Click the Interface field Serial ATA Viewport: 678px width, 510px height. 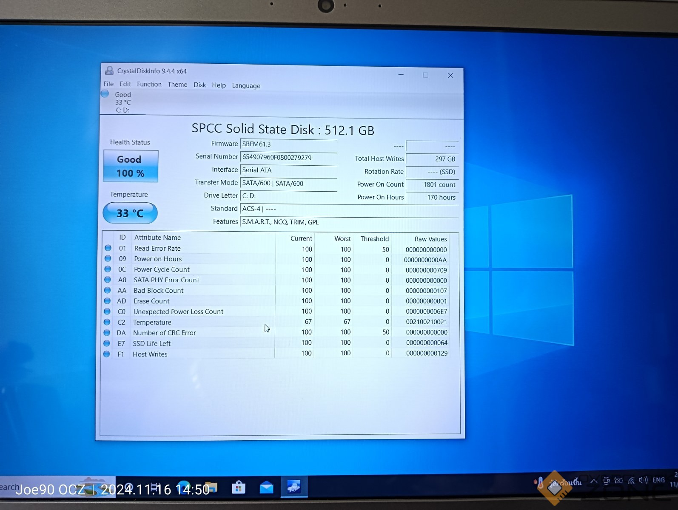(289, 170)
